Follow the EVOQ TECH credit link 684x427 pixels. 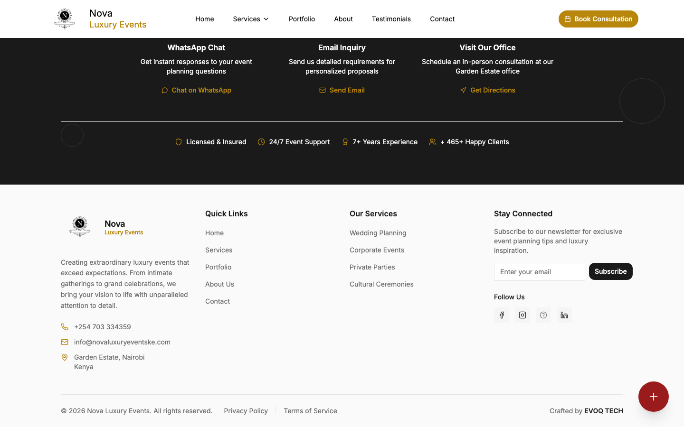coord(604,411)
